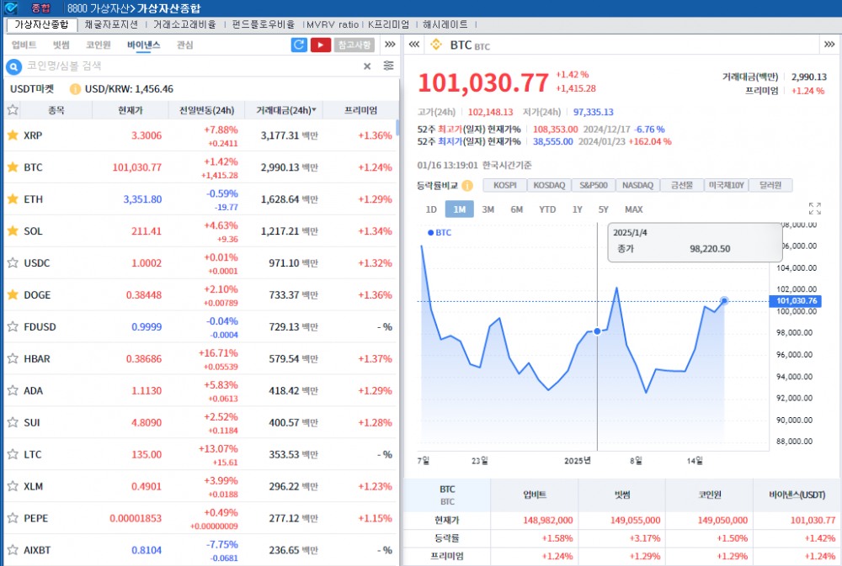Image resolution: width=842 pixels, height=566 pixels.
Task: Click the filter icon right of the search field
Action: click(391, 66)
